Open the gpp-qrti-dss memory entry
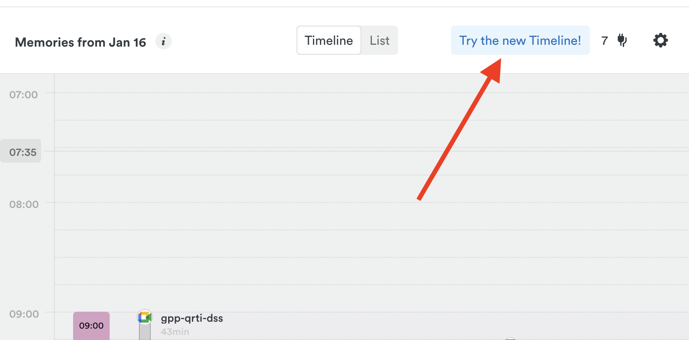This screenshot has height=340, width=689. coord(192,318)
